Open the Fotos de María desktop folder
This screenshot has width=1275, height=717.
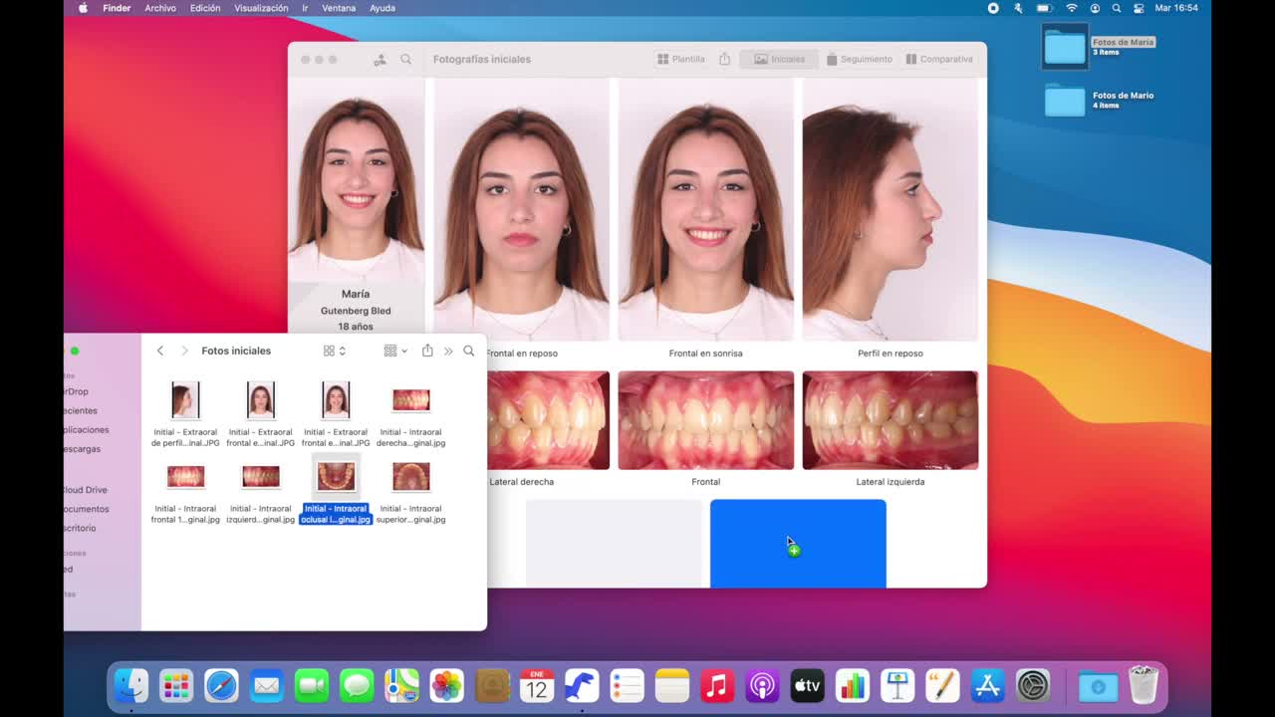point(1065,47)
